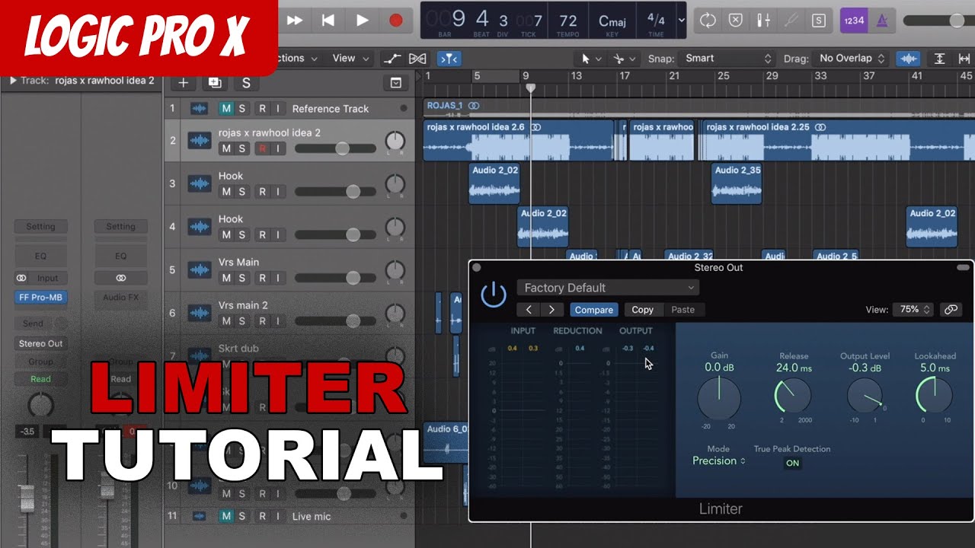Image resolution: width=975 pixels, height=548 pixels.
Task: Toggle the waveform zoom button
Action: pyautogui.click(x=907, y=59)
